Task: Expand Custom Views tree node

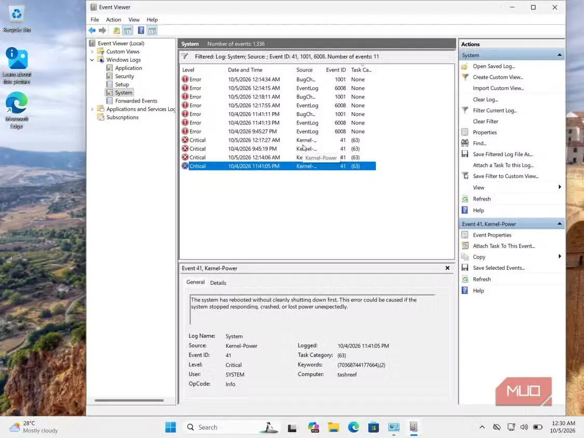Action: (x=92, y=52)
